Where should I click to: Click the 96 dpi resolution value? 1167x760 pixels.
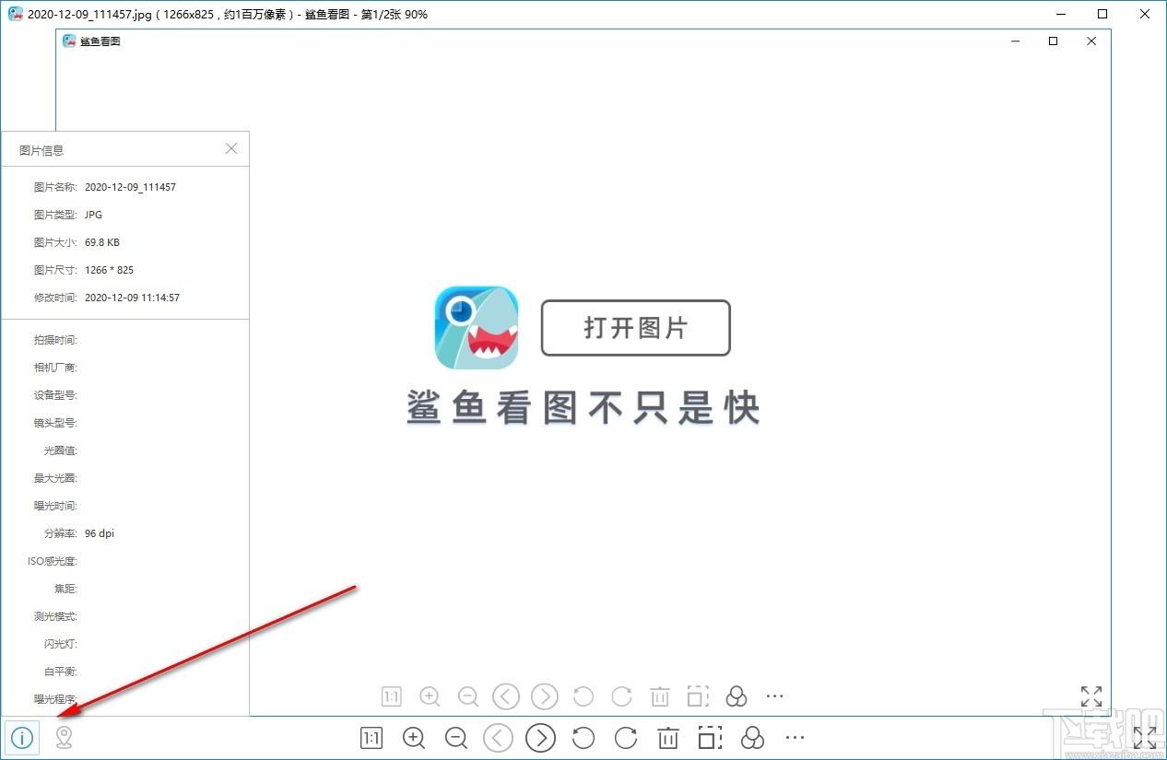tap(100, 533)
